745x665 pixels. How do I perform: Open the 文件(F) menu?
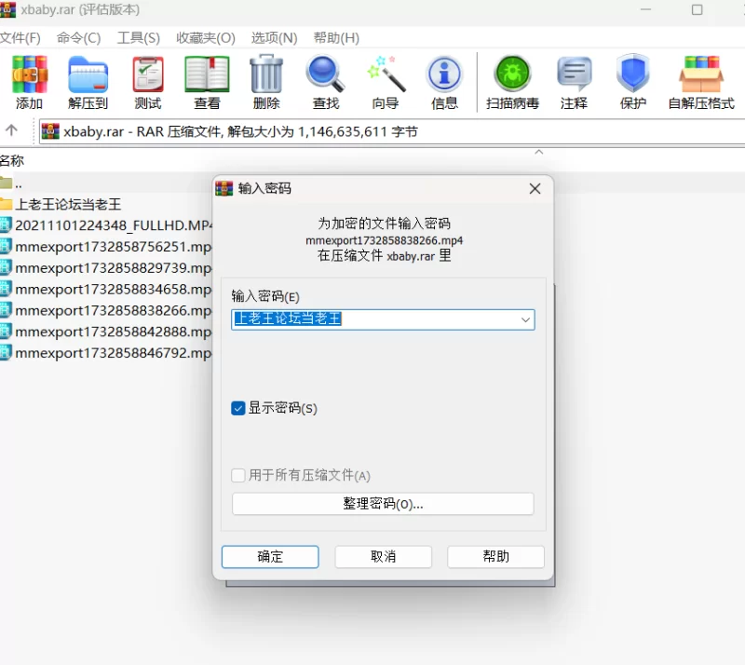20,37
